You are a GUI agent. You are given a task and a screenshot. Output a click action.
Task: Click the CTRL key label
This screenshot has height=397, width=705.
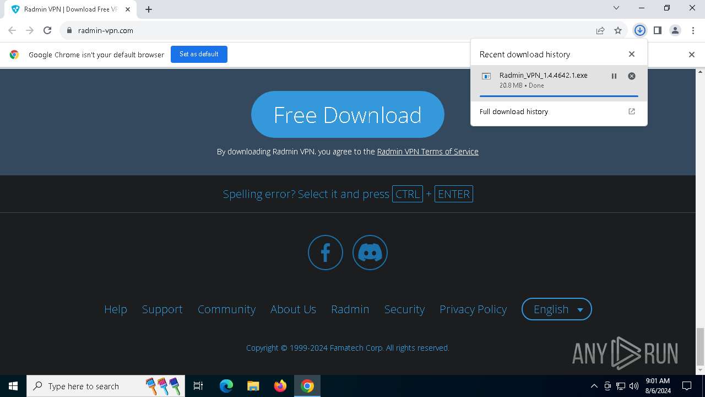click(x=408, y=194)
